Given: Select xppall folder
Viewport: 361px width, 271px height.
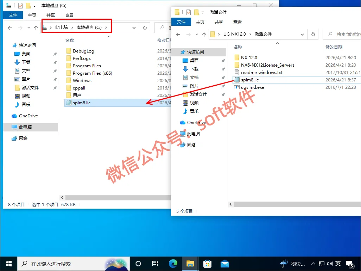Looking at the screenshot, I should click(x=79, y=88).
